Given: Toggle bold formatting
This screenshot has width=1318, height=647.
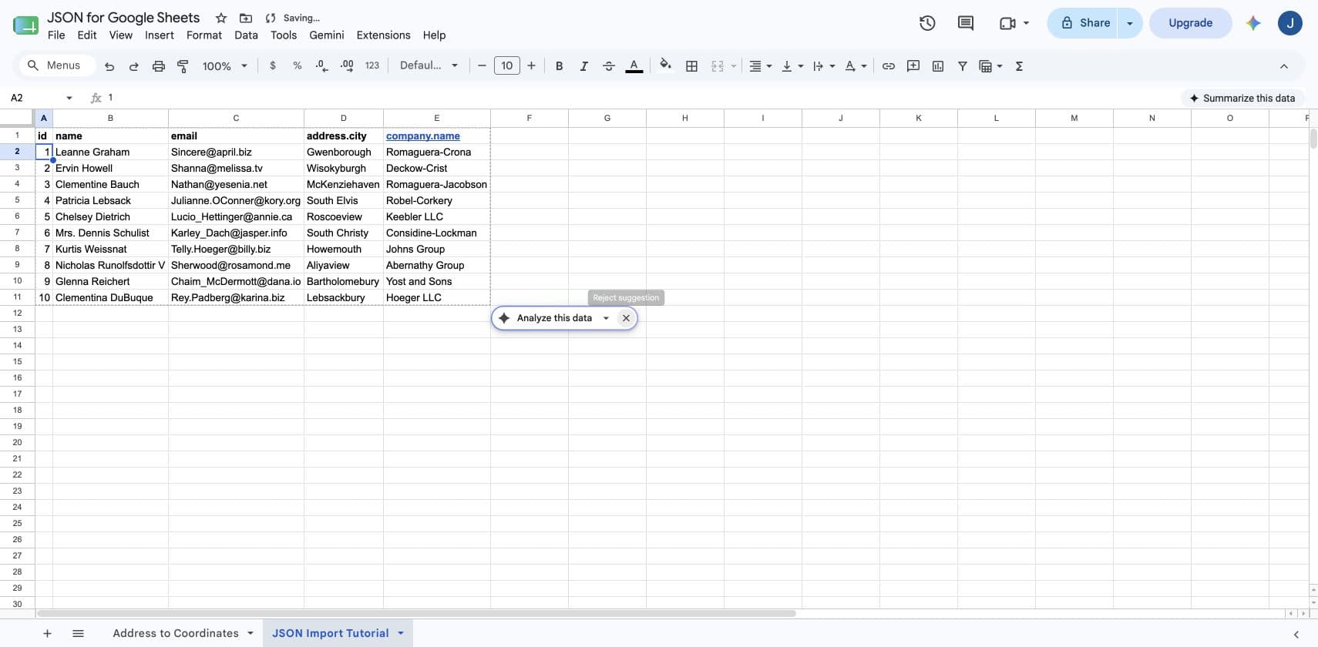Looking at the screenshot, I should click(x=560, y=66).
